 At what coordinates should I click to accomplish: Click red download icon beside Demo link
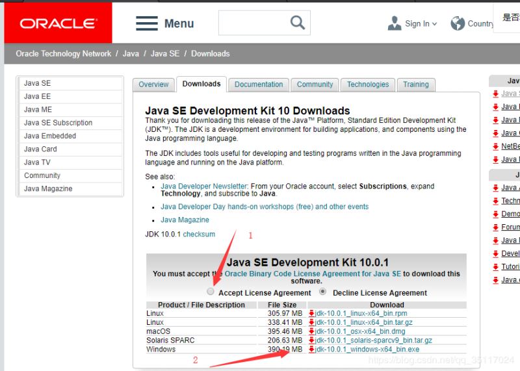pos(495,214)
